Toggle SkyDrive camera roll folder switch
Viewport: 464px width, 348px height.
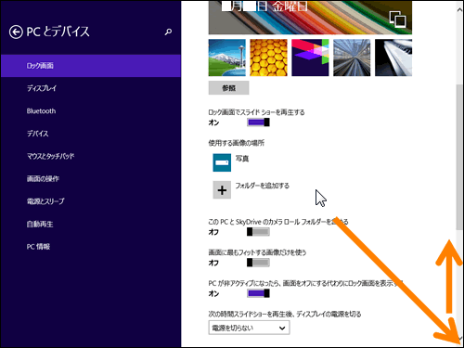point(258,232)
